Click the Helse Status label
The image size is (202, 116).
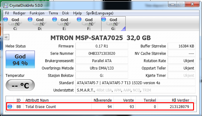(16, 46)
